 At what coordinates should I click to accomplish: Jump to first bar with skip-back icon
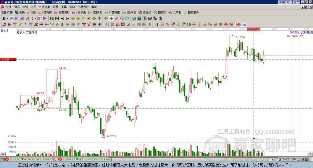click(x=52, y=19)
